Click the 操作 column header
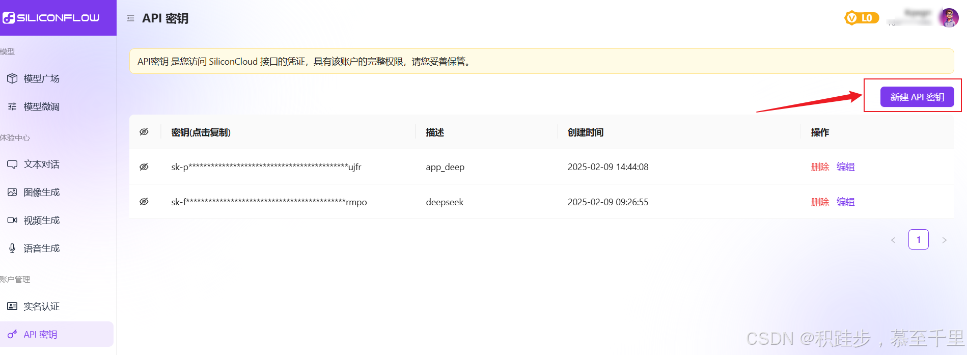This screenshot has width=967, height=355. (820, 132)
